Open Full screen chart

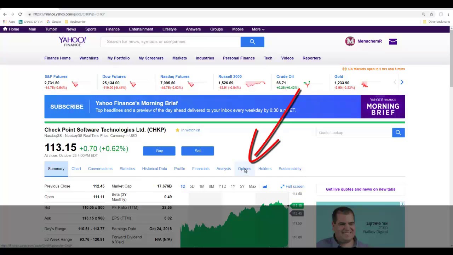click(x=292, y=186)
